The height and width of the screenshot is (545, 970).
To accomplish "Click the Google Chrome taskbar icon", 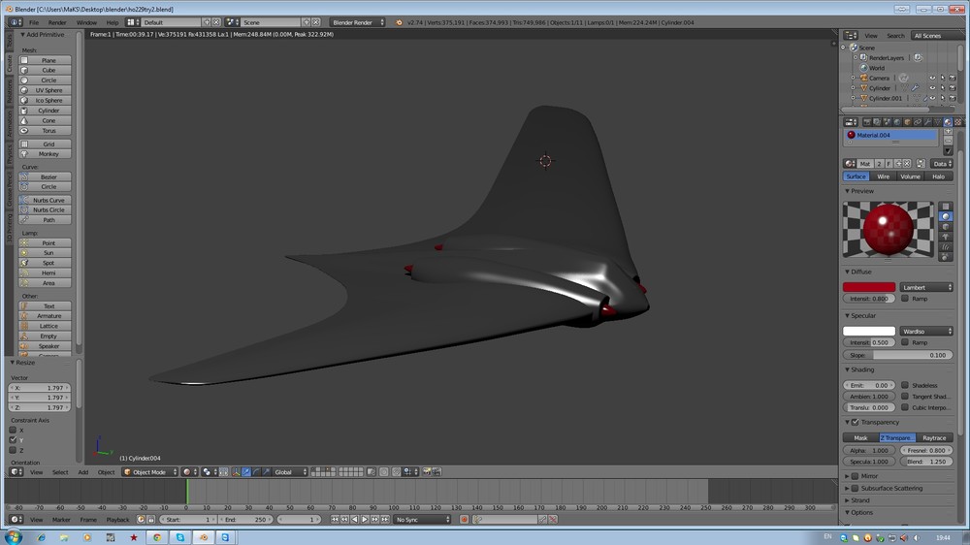I will 157,536.
